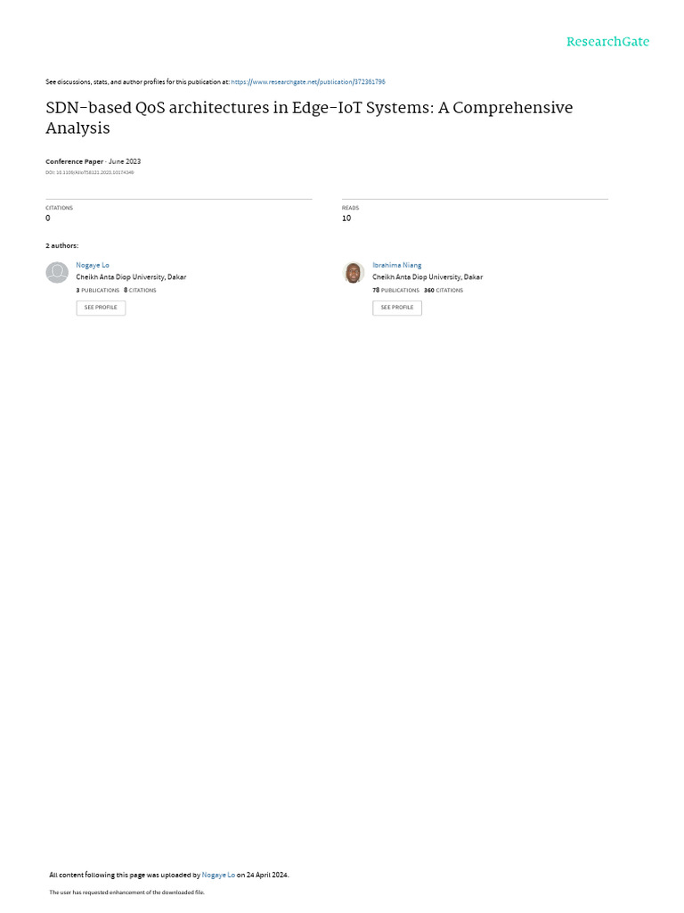
Task: Click Nogaye Lo's 8 citations stat
Action: 140,290
